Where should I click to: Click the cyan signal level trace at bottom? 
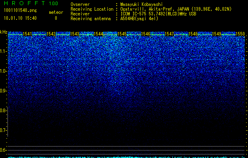126,157
